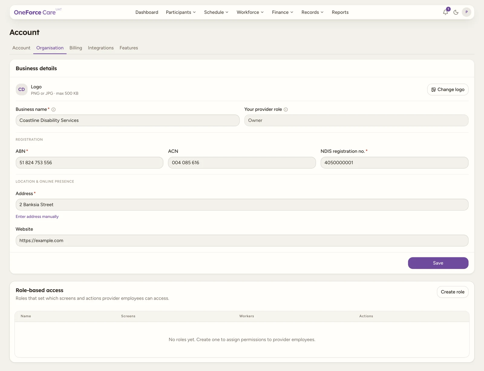Click the Actions column header

(x=366, y=316)
